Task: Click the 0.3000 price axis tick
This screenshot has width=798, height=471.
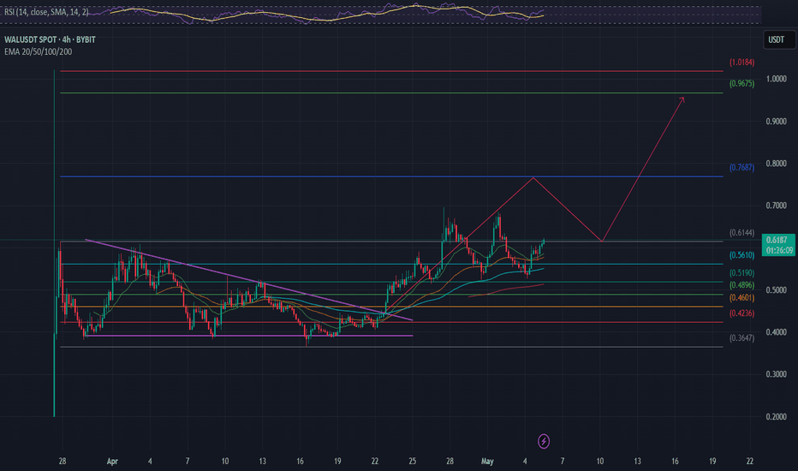Action: pyautogui.click(x=776, y=374)
